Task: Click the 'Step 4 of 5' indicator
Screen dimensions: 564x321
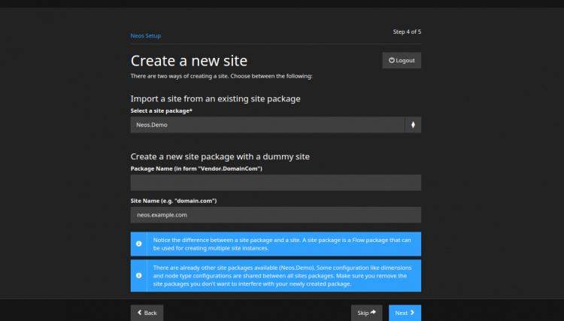Action: click(407, 32)
